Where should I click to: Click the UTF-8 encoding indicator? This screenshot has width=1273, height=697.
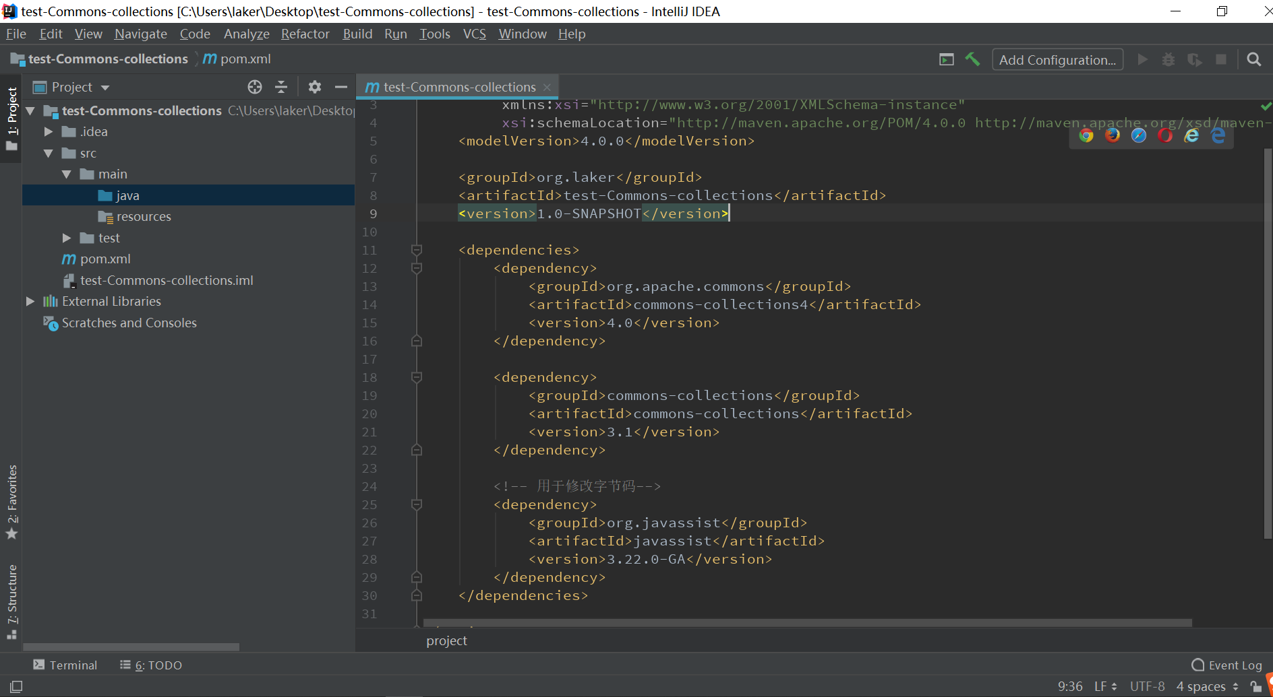[x=1148, y=686]
